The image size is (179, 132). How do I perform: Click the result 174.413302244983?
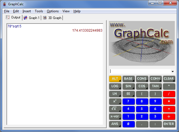click(87, 30)
